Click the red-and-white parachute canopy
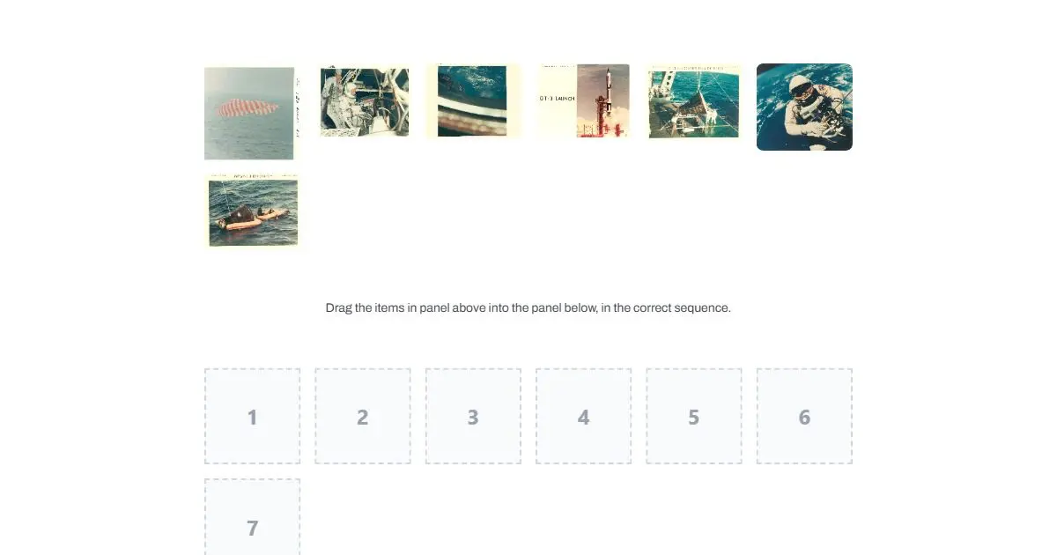Viewport: 1057px width, 555px height. pos(248,109)
